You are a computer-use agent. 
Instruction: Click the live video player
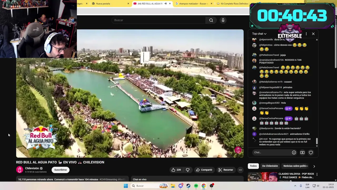pyautogui.click(x=130, y=93)
